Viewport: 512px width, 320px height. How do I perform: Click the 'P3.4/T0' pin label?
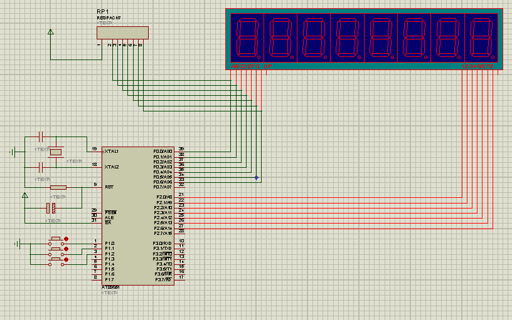tap(164, 264)
